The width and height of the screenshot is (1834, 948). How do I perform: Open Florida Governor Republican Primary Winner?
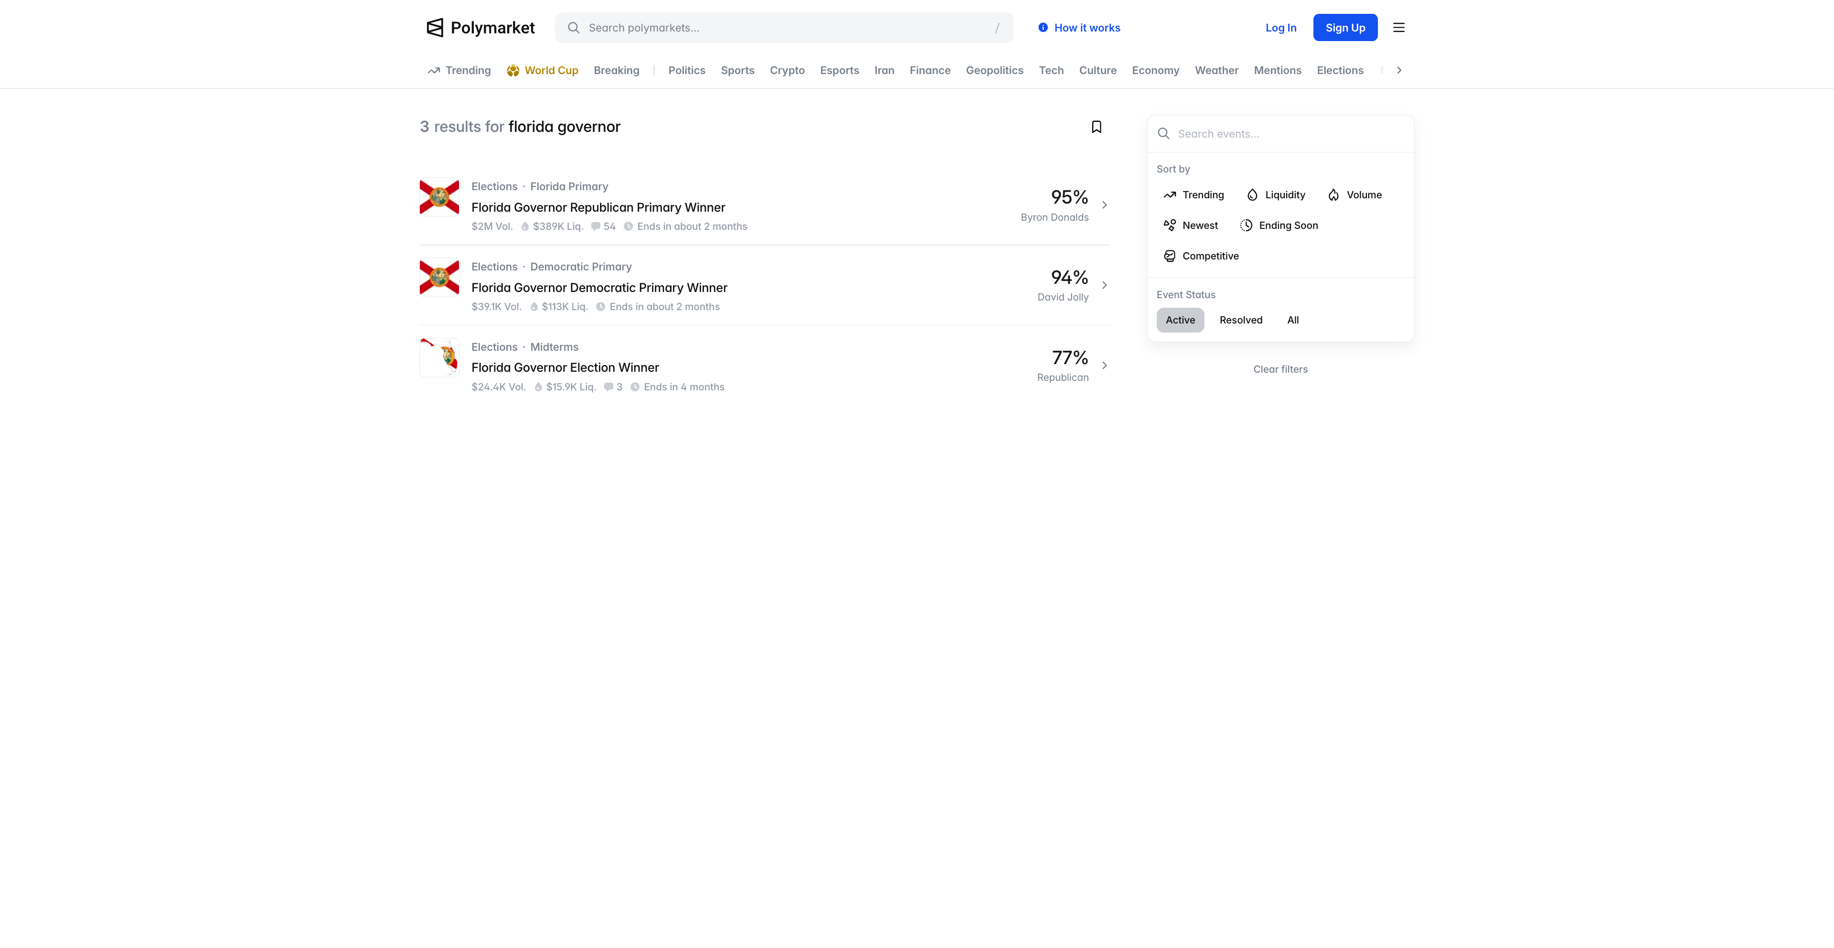(x=598, y=208)
